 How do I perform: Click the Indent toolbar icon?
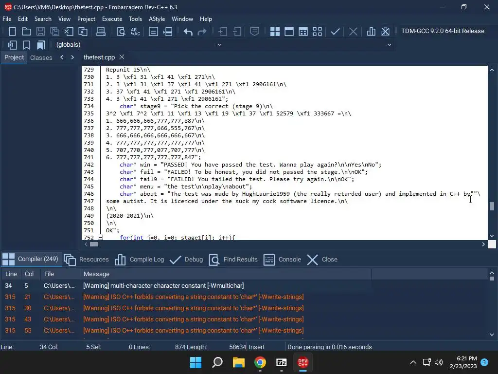click(x=223, y=32)
